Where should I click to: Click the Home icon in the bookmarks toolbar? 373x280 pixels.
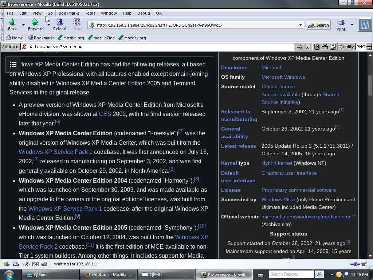(9, 38)
